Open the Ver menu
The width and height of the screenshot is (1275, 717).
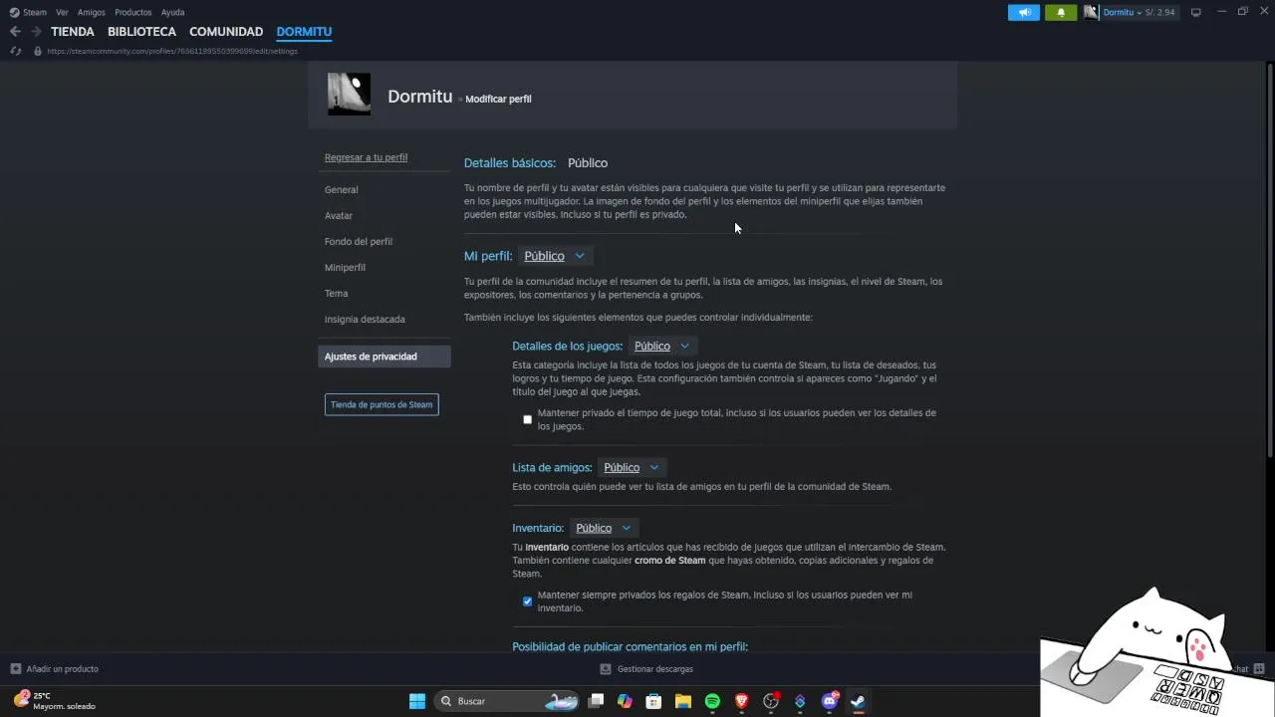[62, 12]
